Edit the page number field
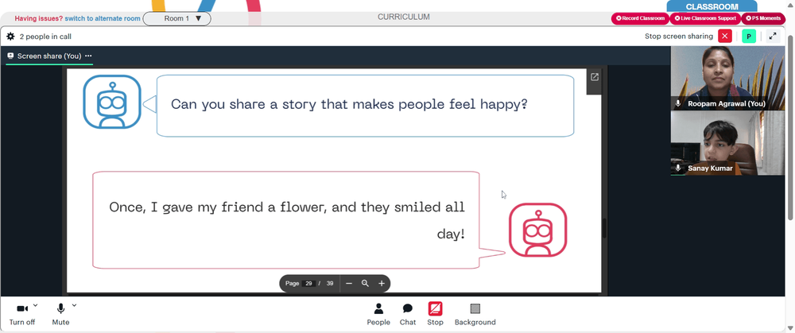The width and height of the screenshot is (795, 333). pyautogui.click(x=308, y=284)
